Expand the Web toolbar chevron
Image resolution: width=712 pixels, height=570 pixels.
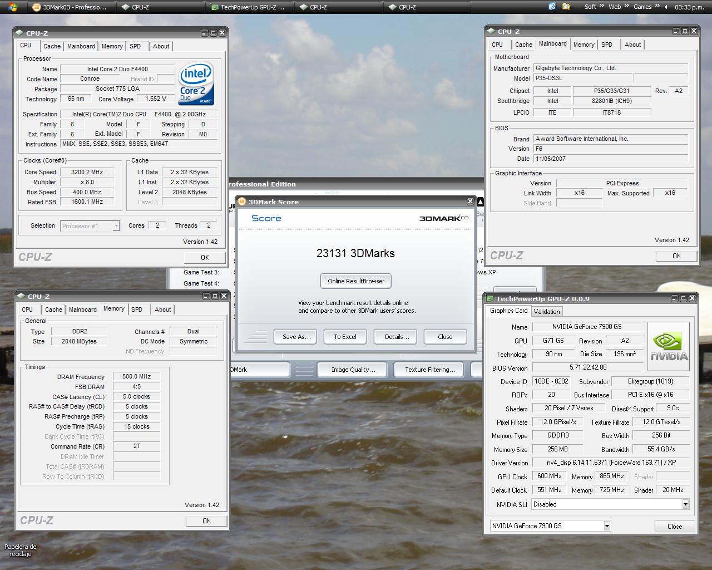tap(626, 7)
